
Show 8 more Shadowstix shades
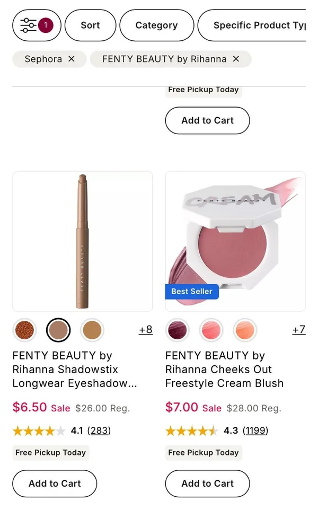point(145,330)
